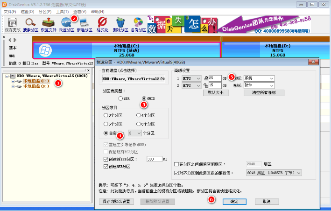Click the ESP size field showing 300

[x=155, y=159]
